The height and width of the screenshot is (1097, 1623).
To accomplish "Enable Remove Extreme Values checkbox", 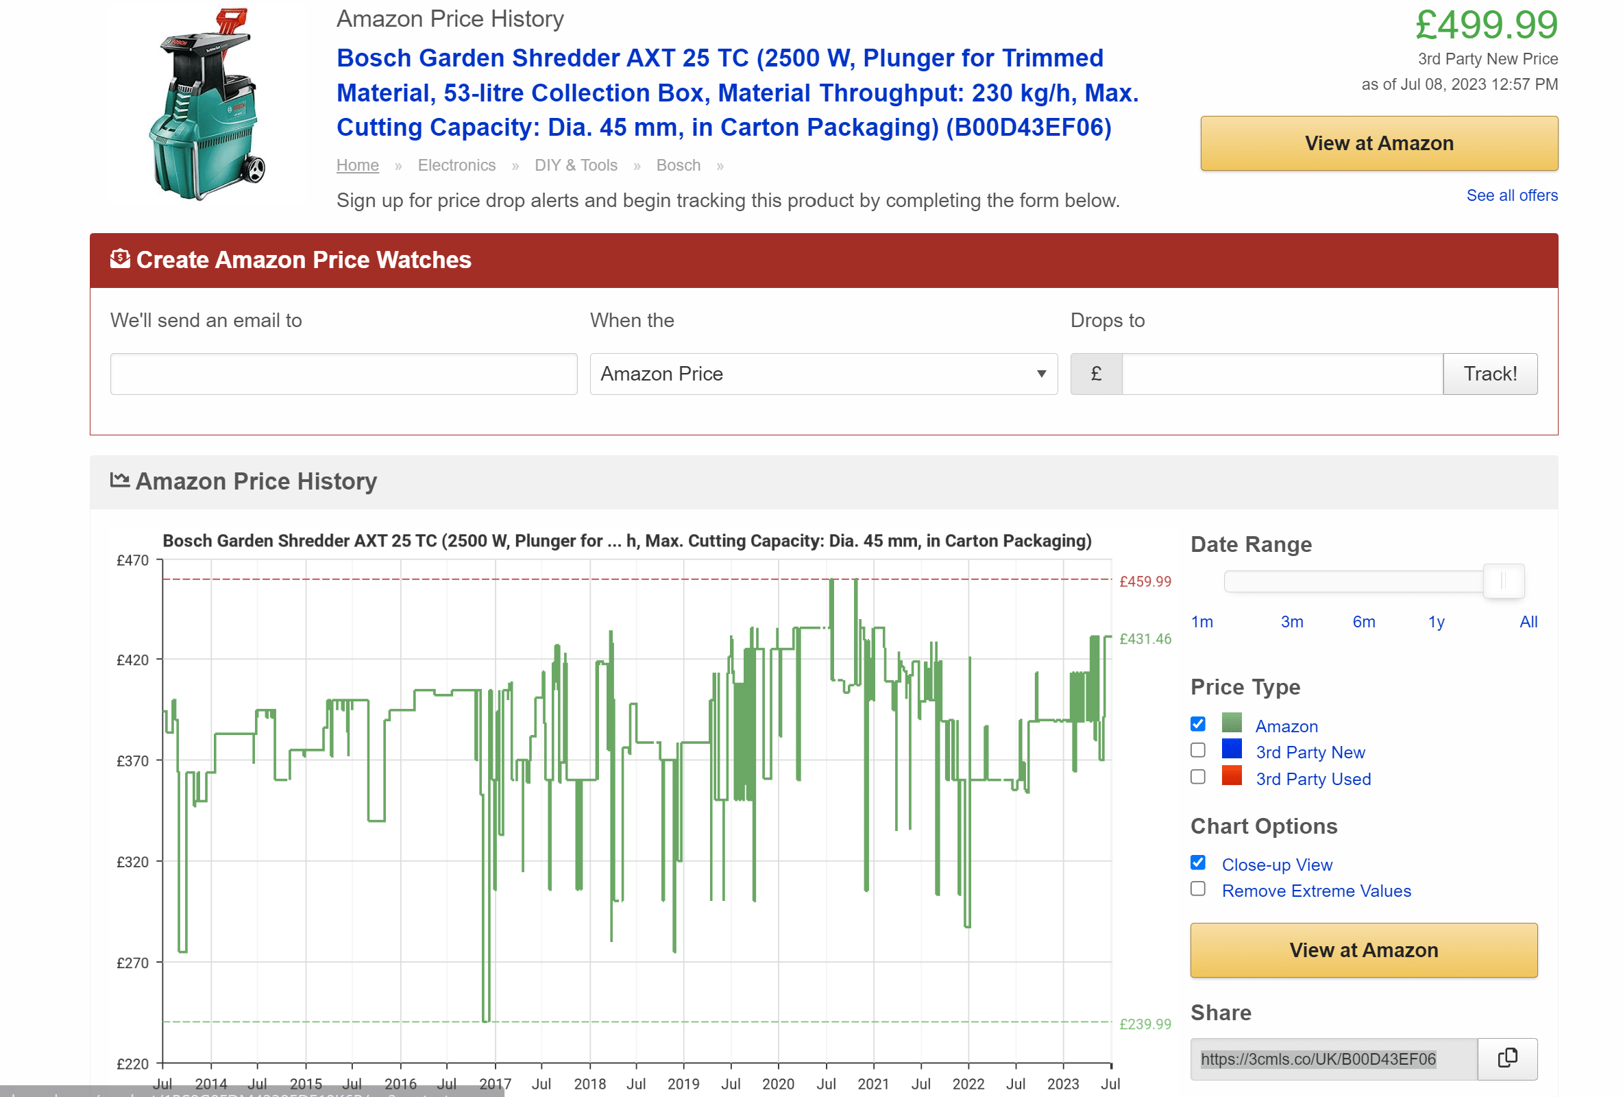I will click(x=1197, y=889).
